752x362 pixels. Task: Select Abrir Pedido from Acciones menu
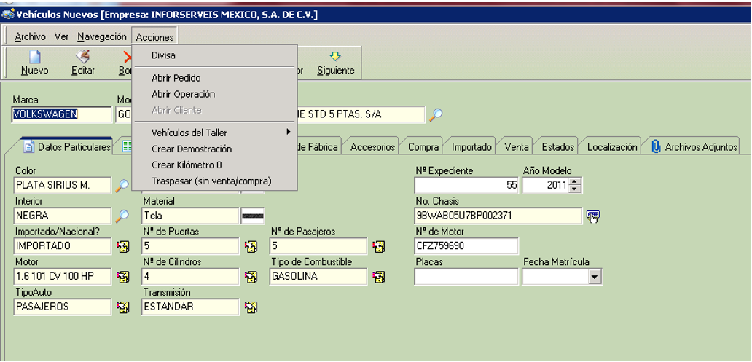(x=176, y=78)
